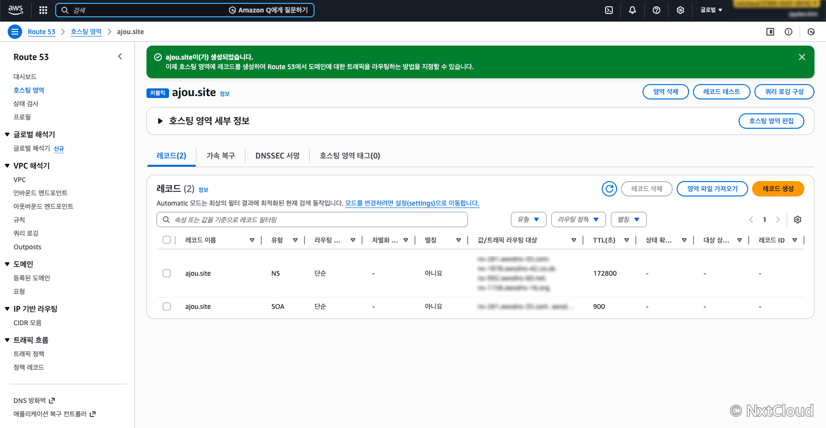The width and height of the screenshot is (826, 428).
Task: Collapse the Route 53 navigation panel
Action: (120, 57)
